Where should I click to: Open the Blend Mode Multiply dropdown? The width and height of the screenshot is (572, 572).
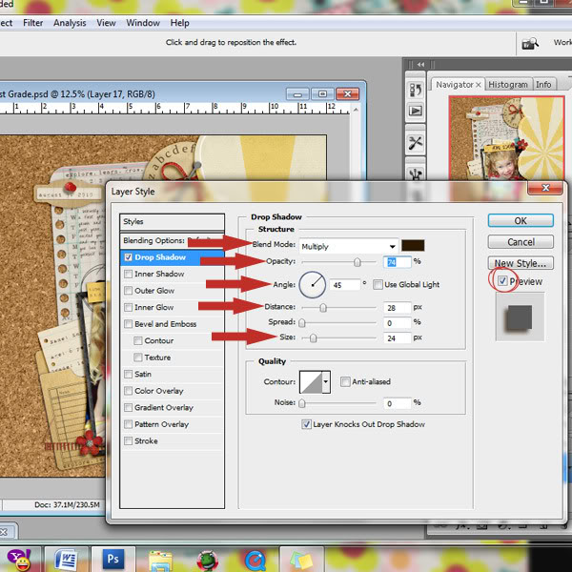coord(348,247)
